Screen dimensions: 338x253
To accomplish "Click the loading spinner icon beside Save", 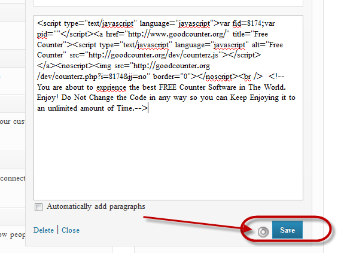I will point(263,232).
